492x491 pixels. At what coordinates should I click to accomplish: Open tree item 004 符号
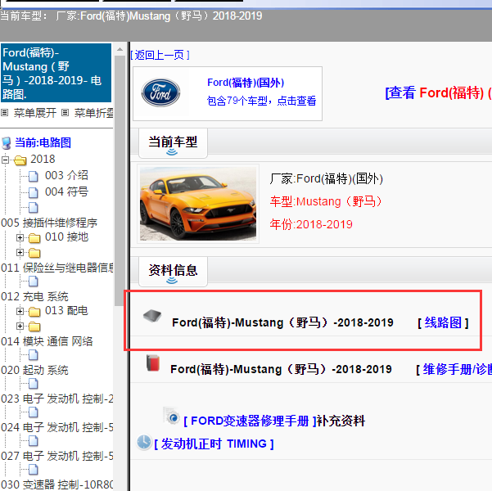(66, 191)
